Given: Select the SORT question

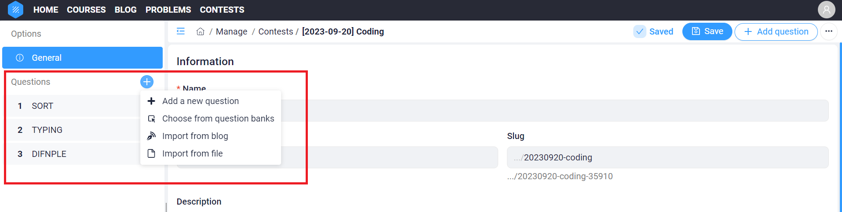Looking at the screenshot, I should [x=43, y=106].
